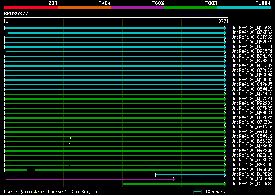This screenshot has height=195, width=275.
Task: Select label UniRef100_C4J6H4
Action: click(x=252, y=179)
